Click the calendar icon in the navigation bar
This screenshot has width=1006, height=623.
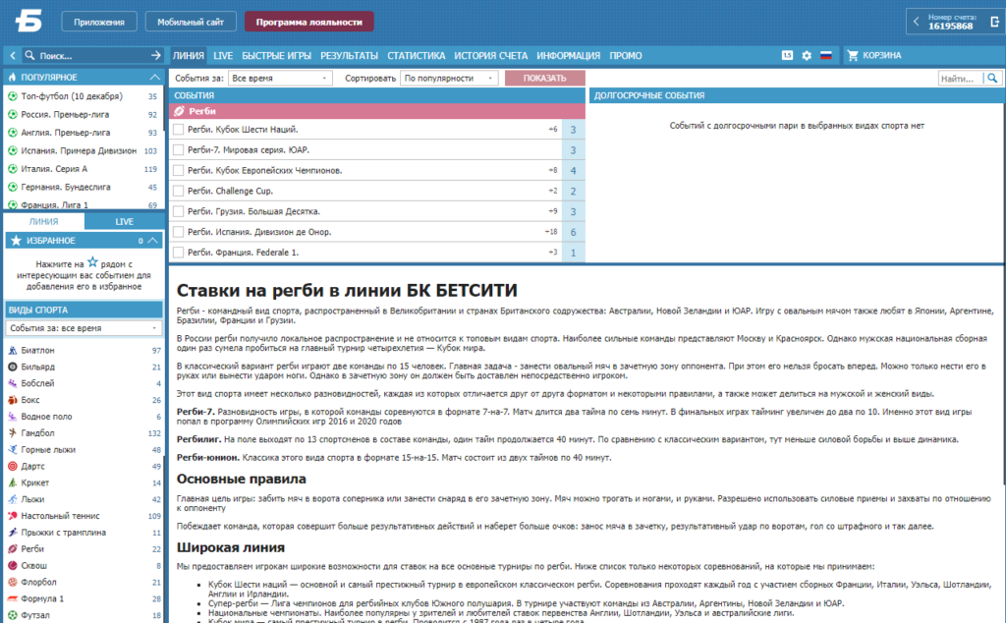click(787, 56)
